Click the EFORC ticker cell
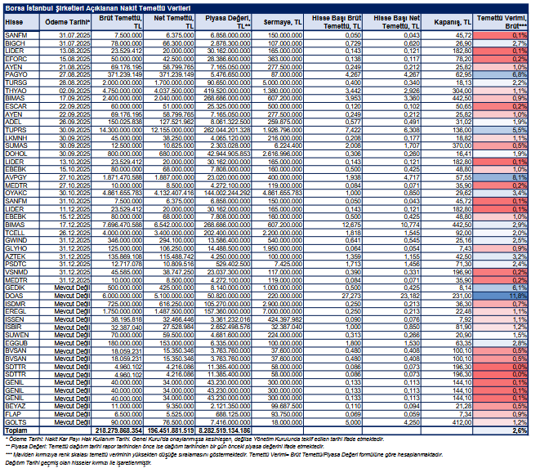Viewport: 540px width, 468px height. (x=22, y=60)
